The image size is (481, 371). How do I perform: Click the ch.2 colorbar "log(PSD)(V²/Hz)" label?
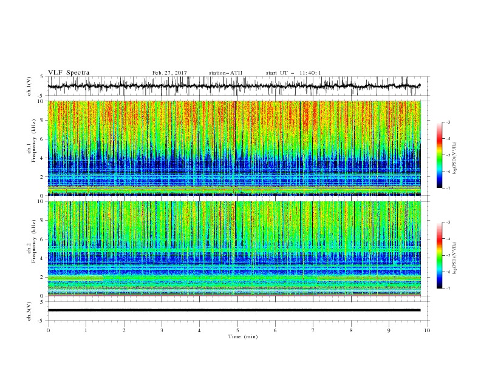[454, 258]
